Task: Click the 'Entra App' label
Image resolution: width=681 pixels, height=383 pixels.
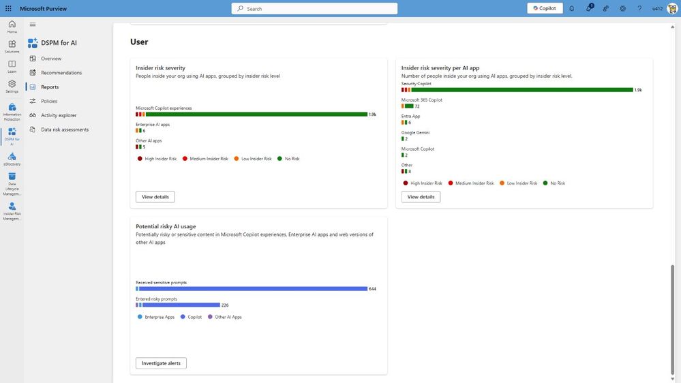Action: pos(410,117)
